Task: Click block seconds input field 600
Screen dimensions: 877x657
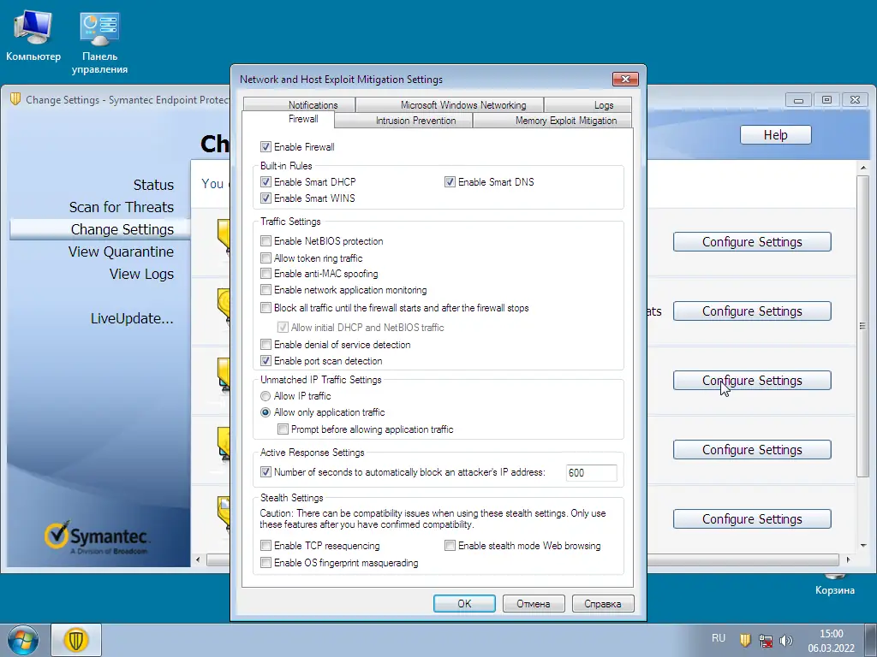Action: coord(591,472)
